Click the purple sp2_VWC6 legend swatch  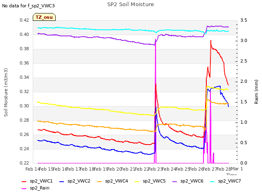click(x=175, y=181)
